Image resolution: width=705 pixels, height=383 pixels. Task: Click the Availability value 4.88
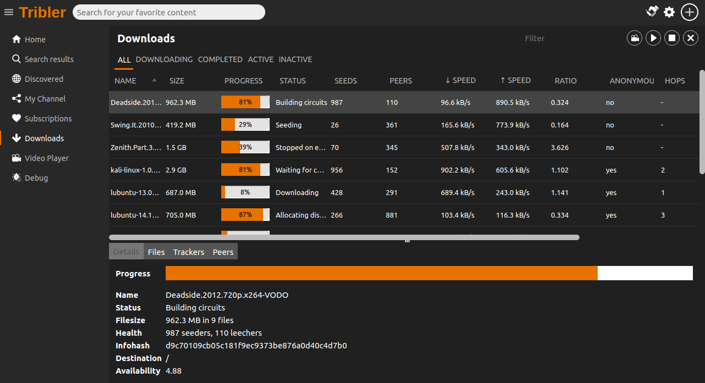pos(173,371)
